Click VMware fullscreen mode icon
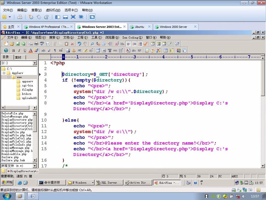 tap(73, 17)
